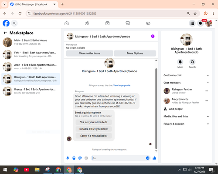The width and height of the screenshot is (218, 174).
Task: Click View similar items button
Action: point(90,54)
